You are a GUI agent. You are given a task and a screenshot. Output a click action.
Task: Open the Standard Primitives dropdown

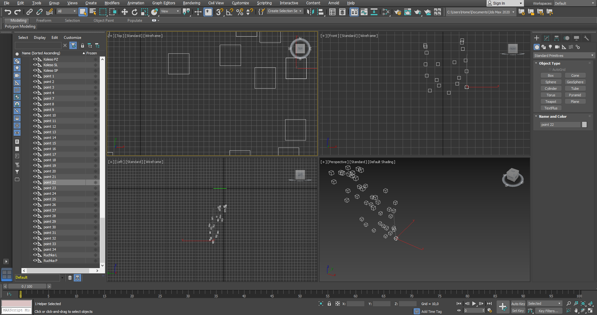click(564, 56)
